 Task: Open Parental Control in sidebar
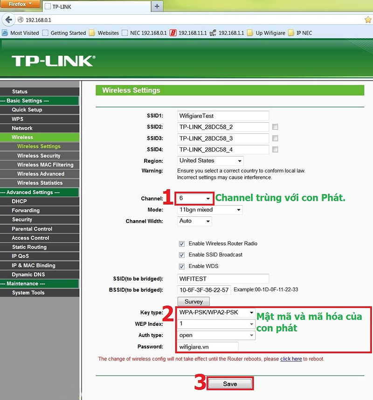pyautogui.click(x=40, y=229)
